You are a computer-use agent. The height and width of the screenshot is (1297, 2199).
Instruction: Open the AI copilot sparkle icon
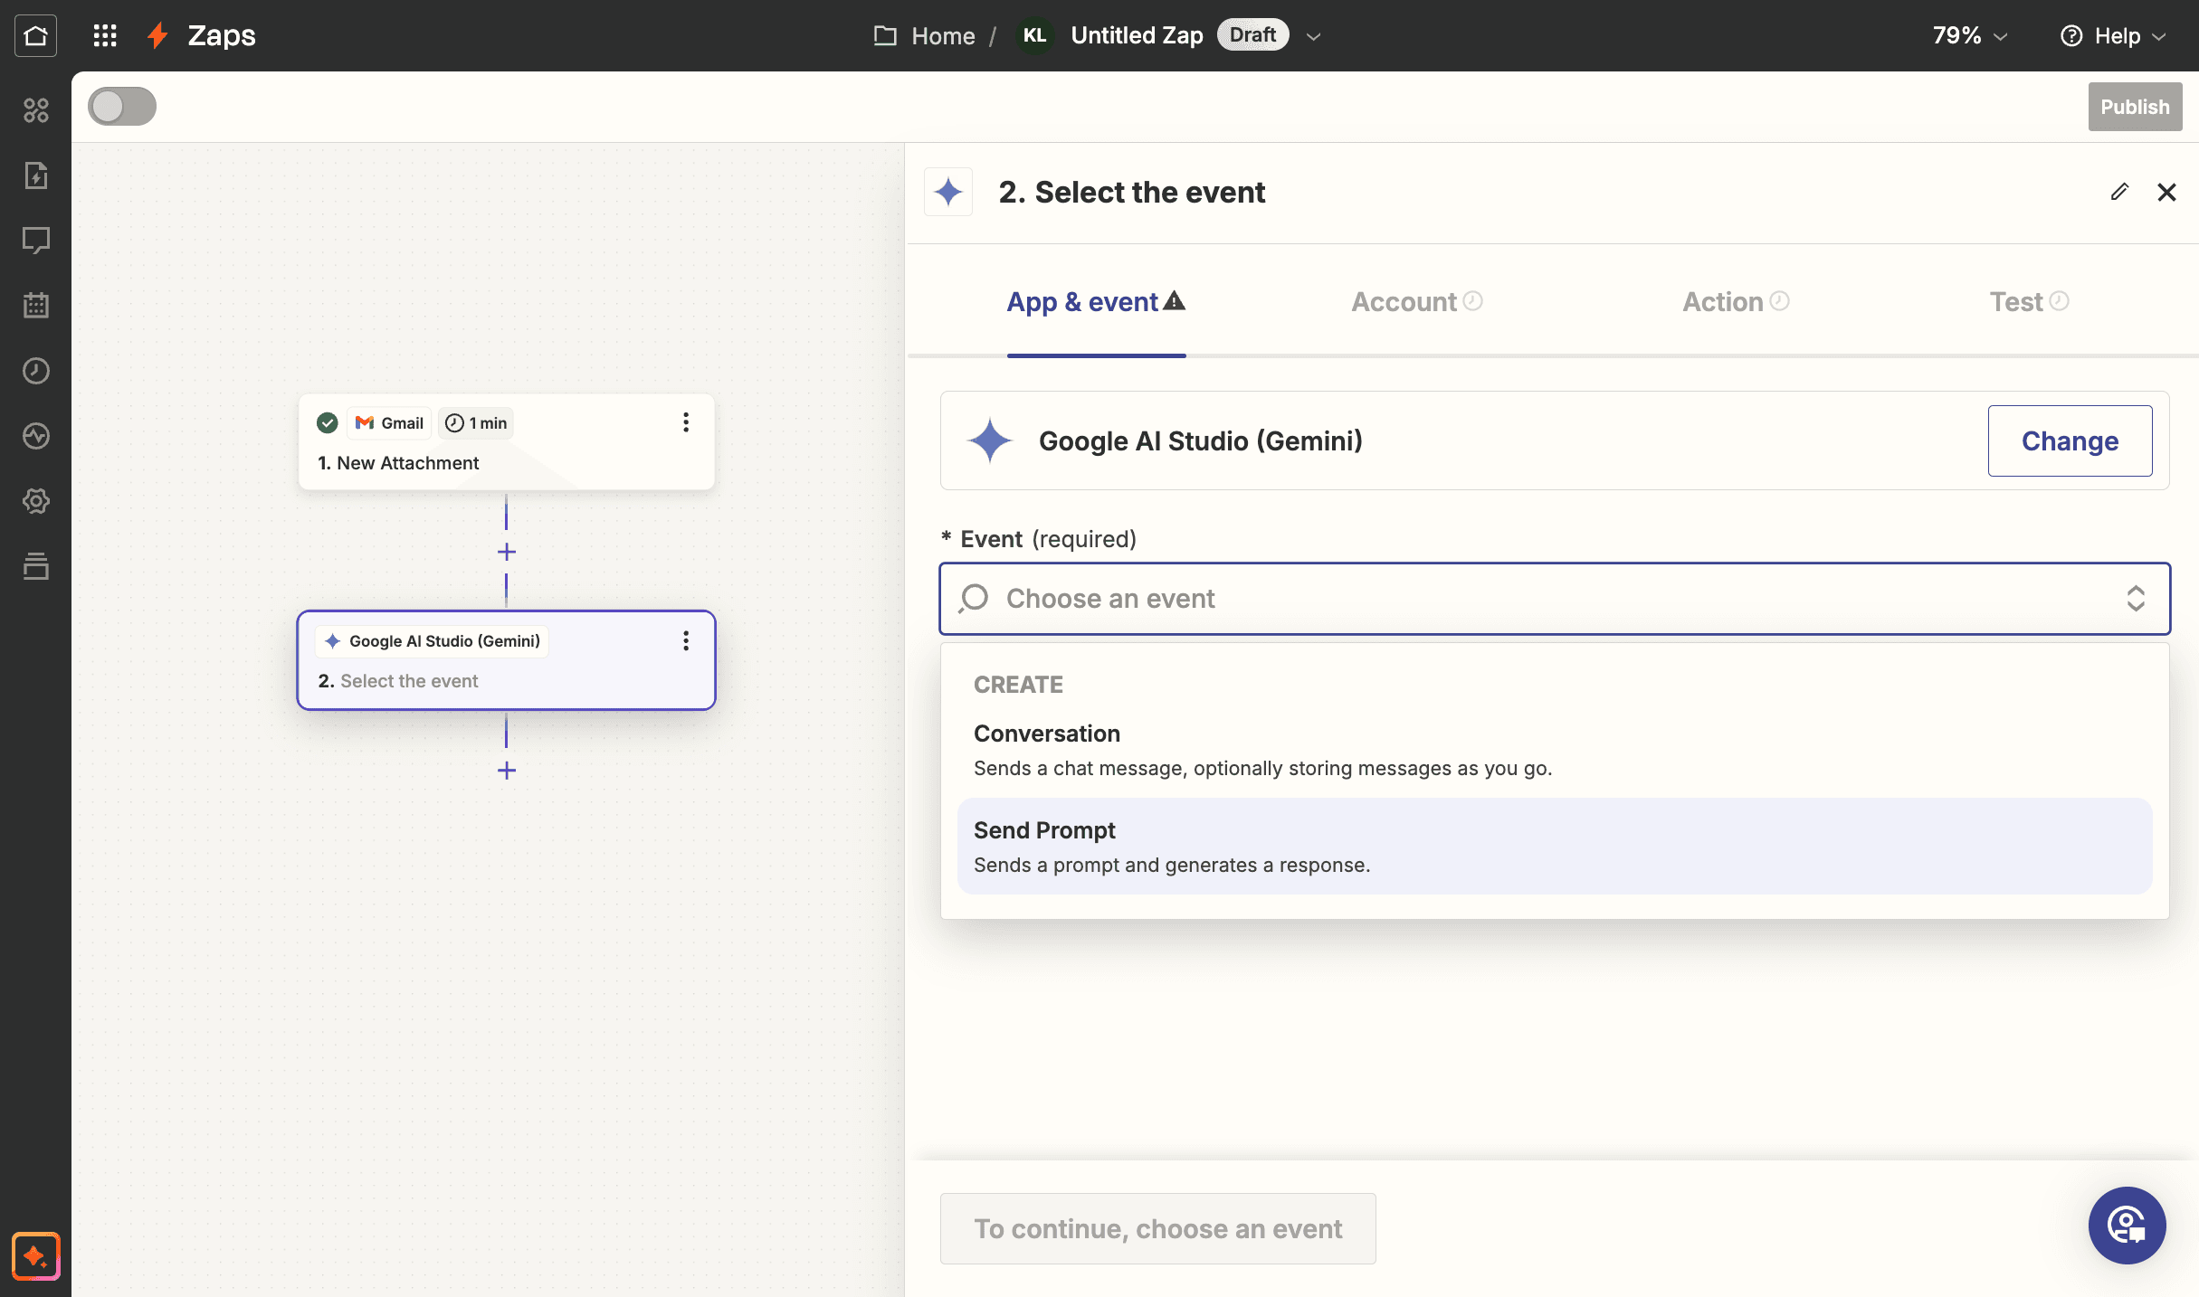tap(36, 1255)
